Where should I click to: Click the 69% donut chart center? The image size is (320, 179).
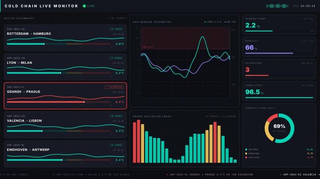tap(279, 126)
